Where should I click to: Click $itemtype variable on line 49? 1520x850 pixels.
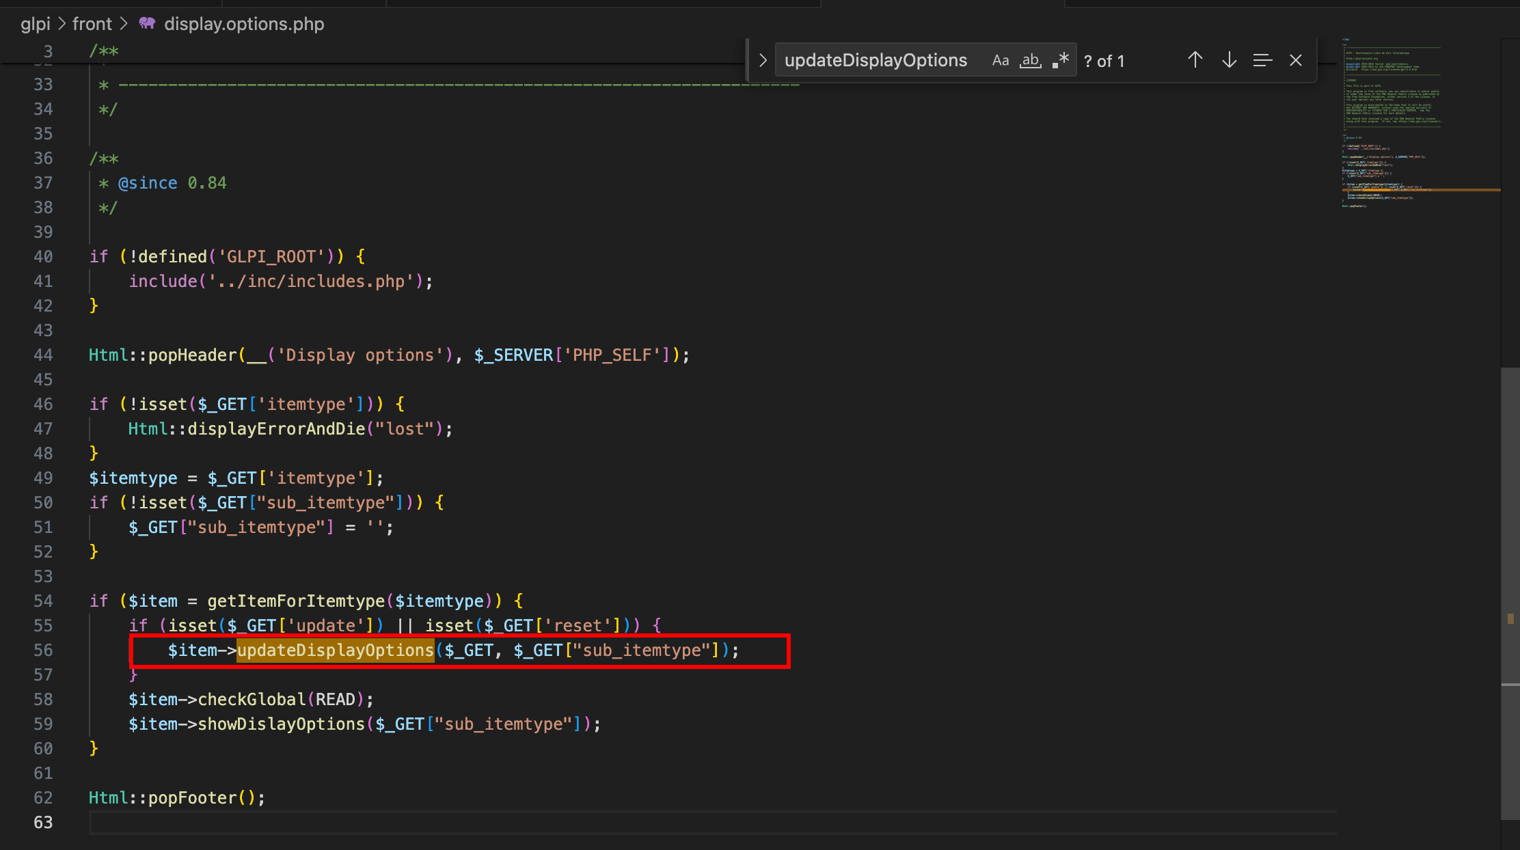click(133, 478)
